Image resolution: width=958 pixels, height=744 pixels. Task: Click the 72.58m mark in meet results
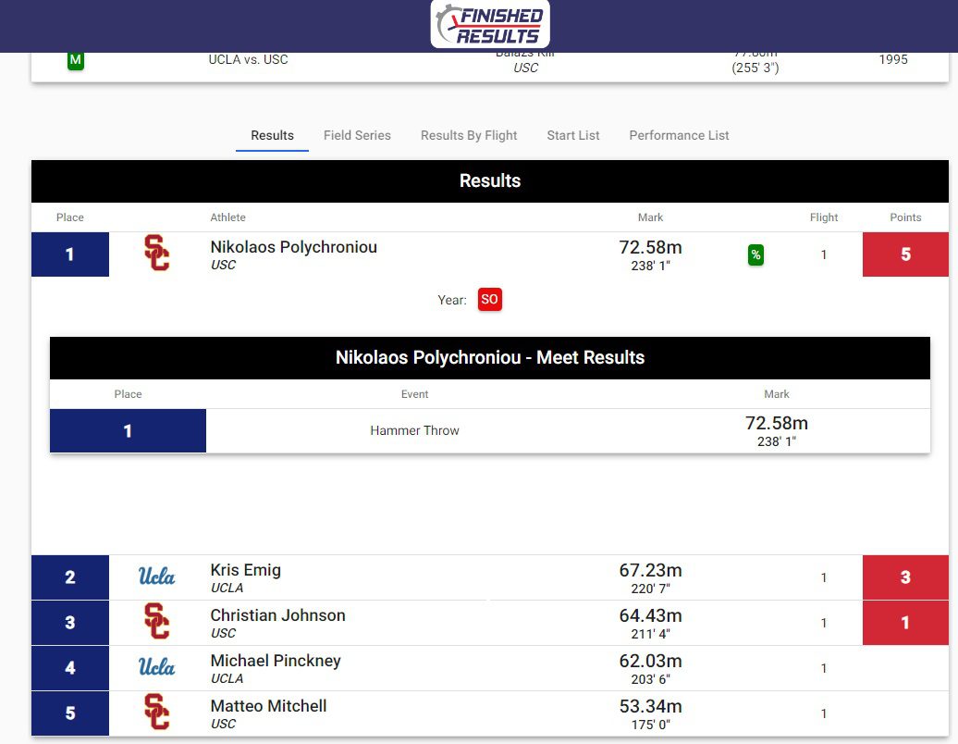pos(777,423)
